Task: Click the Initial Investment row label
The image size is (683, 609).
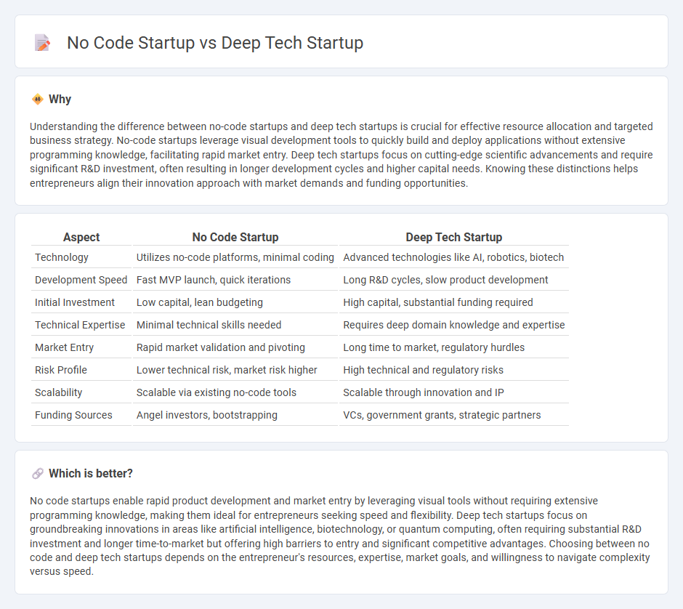Action: click(75, 302)
